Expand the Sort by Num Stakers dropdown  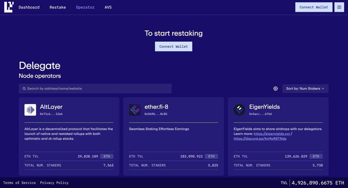(305, 88)
